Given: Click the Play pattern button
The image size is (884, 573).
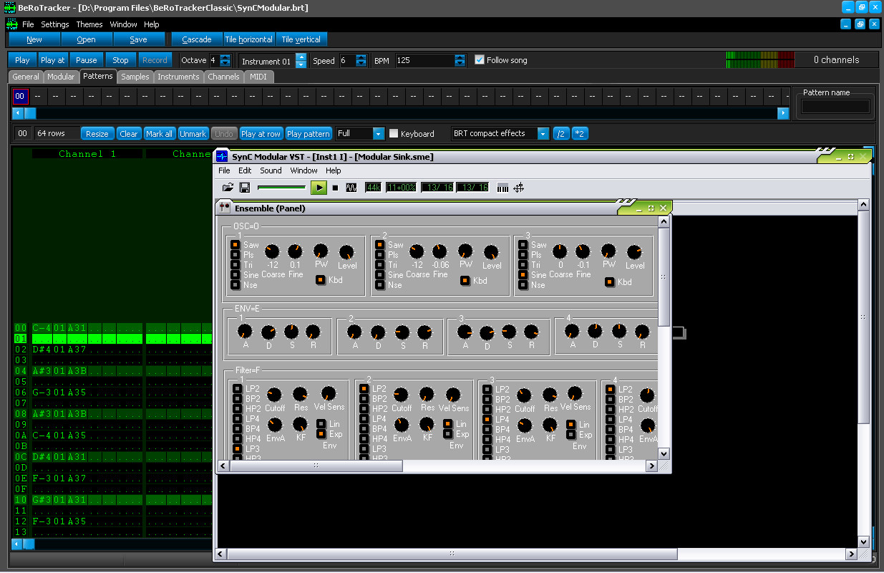Looking at the screenshot, I should click(308, 134).
